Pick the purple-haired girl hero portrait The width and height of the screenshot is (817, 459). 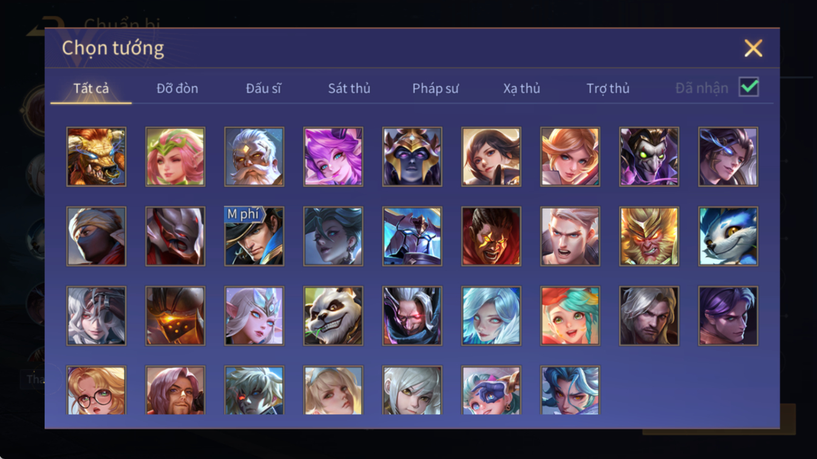point(333,156)
